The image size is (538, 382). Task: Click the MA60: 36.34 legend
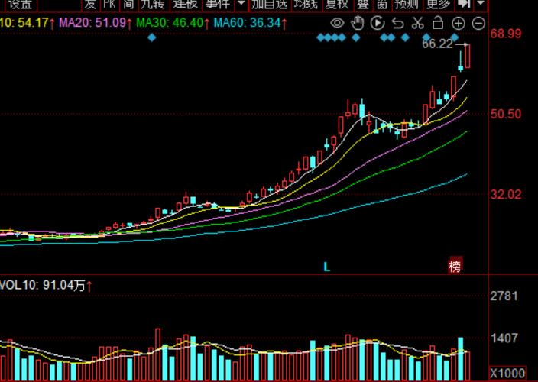click(x=251, y=23)
